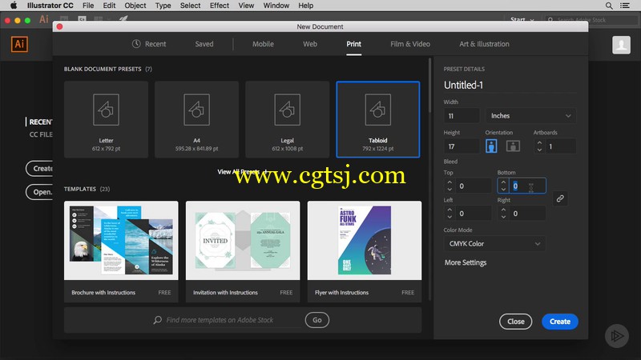Click the Create button
Viewport: 641px width, 360px height.
559,322
